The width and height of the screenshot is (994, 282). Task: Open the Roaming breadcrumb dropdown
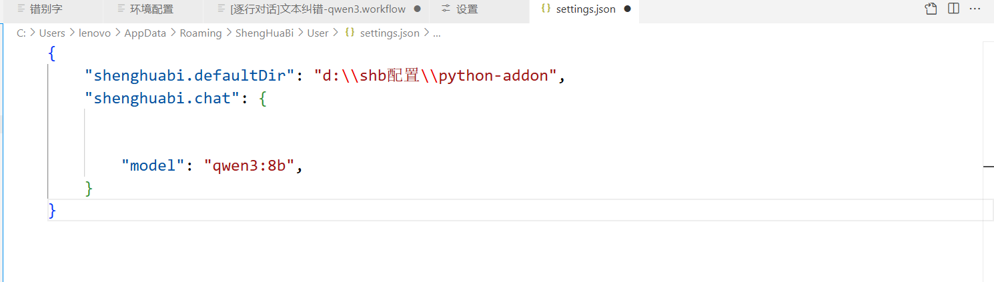click(200, 33)
